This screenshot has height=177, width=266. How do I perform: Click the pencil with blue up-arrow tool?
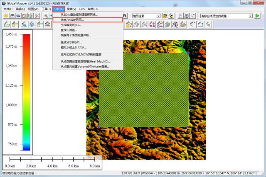point(200,24)
